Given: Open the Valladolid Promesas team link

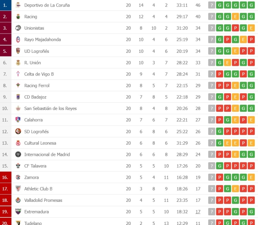Looking at the screenshot, I should (x=43, y=200).
